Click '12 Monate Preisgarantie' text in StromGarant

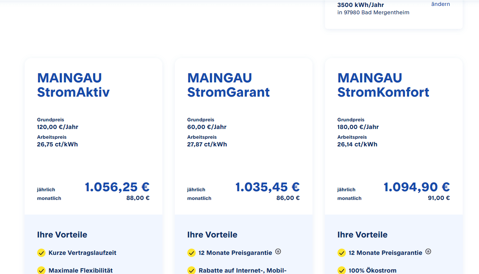(235, 253)
